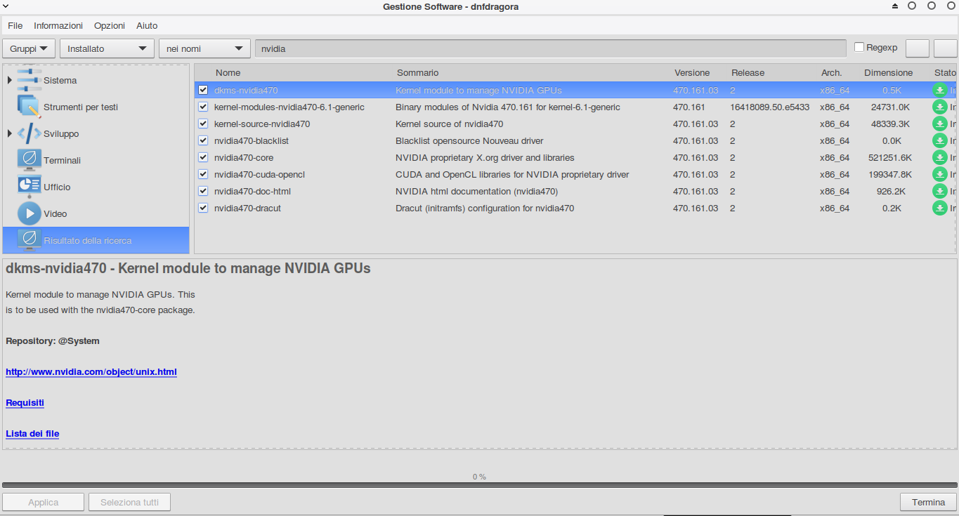Click the status icon for kernel-source-nvidia470

coord(939,124)
